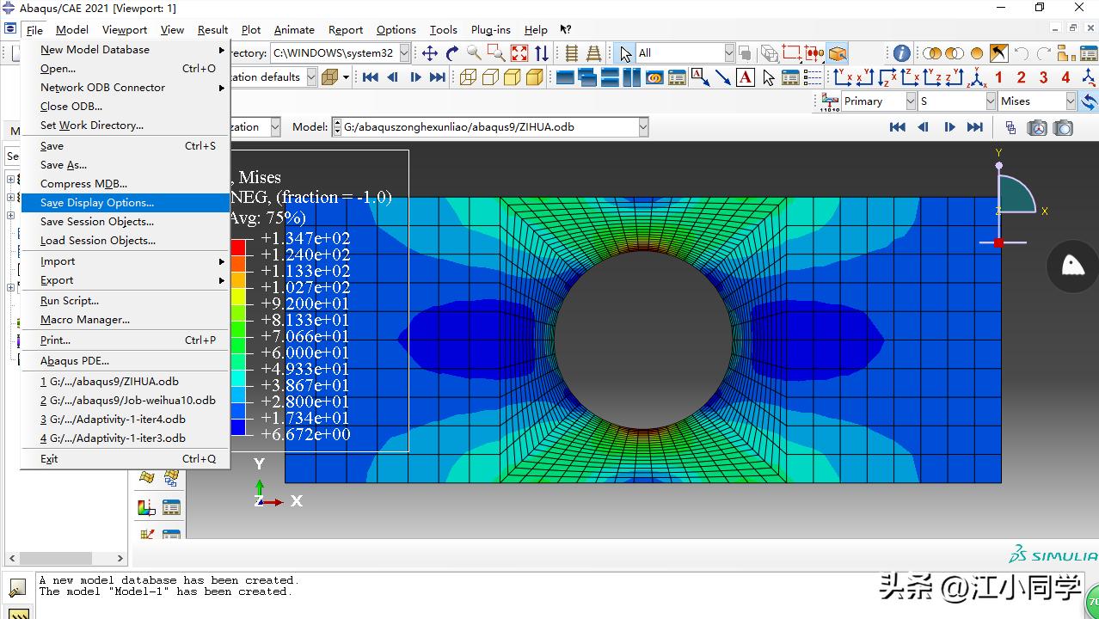Open the Plug-ins menu
Viewport: 1099px width, 619px height.
(490, 30)
